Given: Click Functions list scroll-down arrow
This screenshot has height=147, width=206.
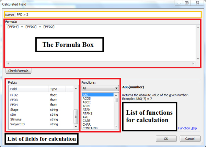Looking at the screenshot, I should [116, 126].
